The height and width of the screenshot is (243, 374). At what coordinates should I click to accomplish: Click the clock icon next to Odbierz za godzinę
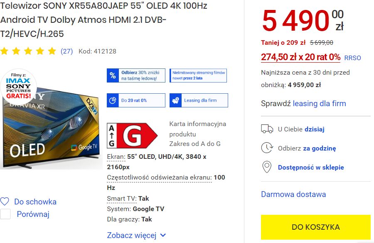[266, 148]
